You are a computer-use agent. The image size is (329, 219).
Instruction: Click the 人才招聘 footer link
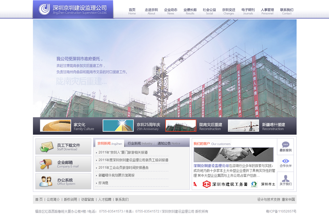tap(105, 199)
